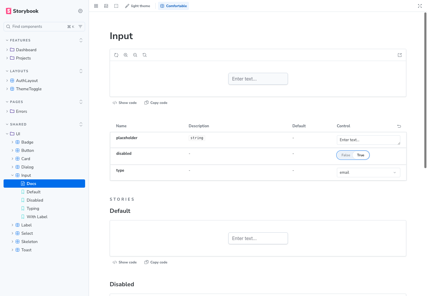Click the sidebar filter icon
Image resolution: width=427 pixels, height=296 pixels.
tap(80, 27)
